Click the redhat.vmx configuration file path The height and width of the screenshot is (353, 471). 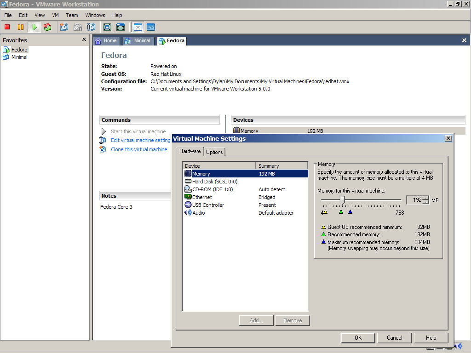coord(250,81)
